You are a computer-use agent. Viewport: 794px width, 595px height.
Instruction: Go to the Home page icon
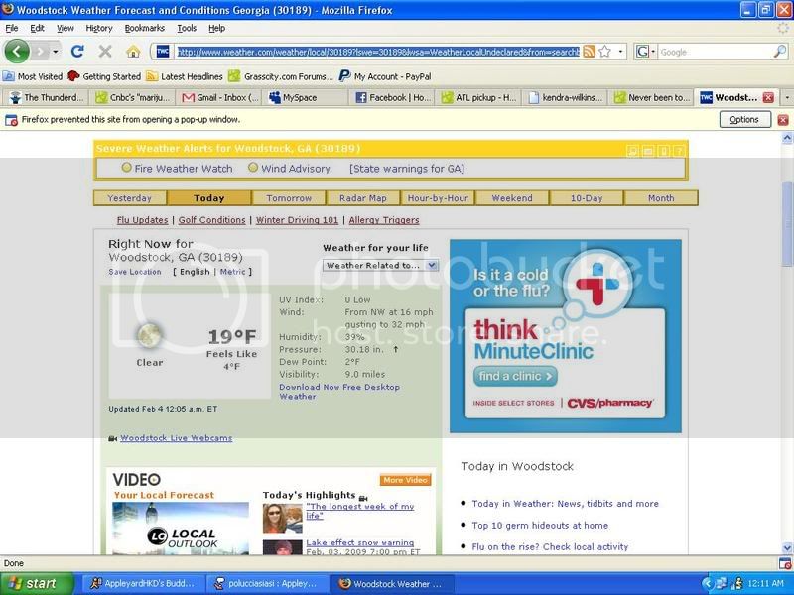click(133, 52)
